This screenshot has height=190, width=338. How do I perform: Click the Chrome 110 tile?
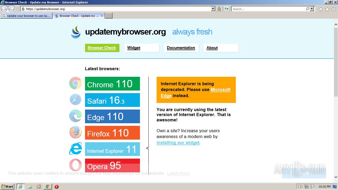tap(112, 84)
